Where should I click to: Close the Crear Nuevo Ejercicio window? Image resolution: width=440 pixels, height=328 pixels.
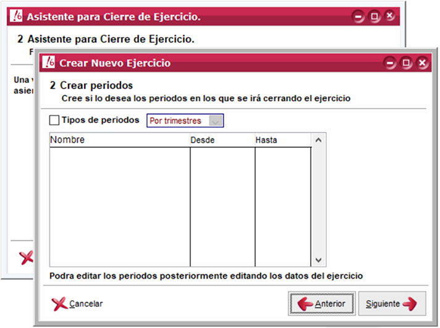point(422,62)
